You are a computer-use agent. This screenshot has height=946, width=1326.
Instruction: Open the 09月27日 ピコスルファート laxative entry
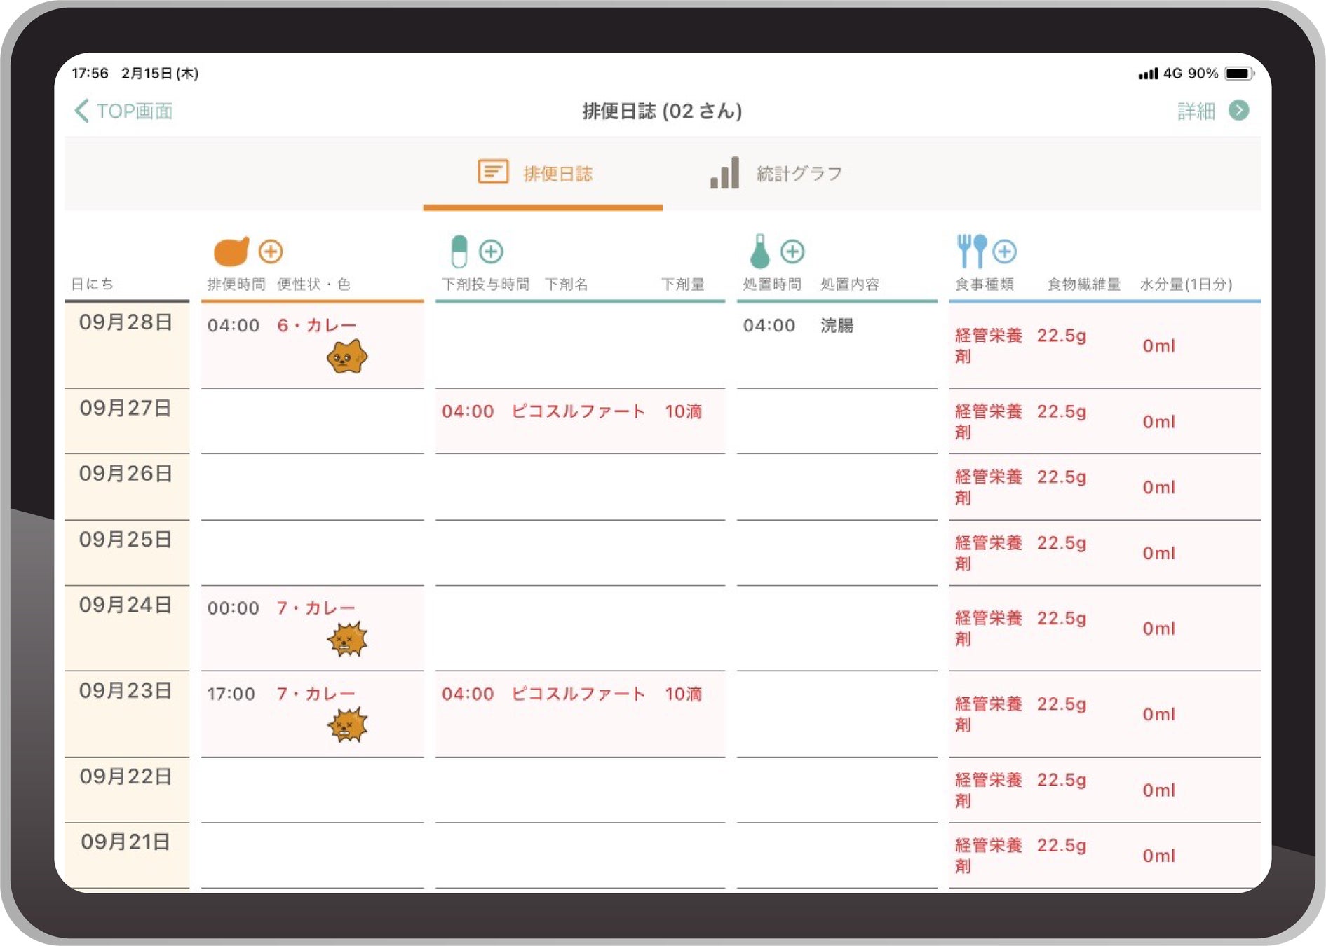[580, 420]
